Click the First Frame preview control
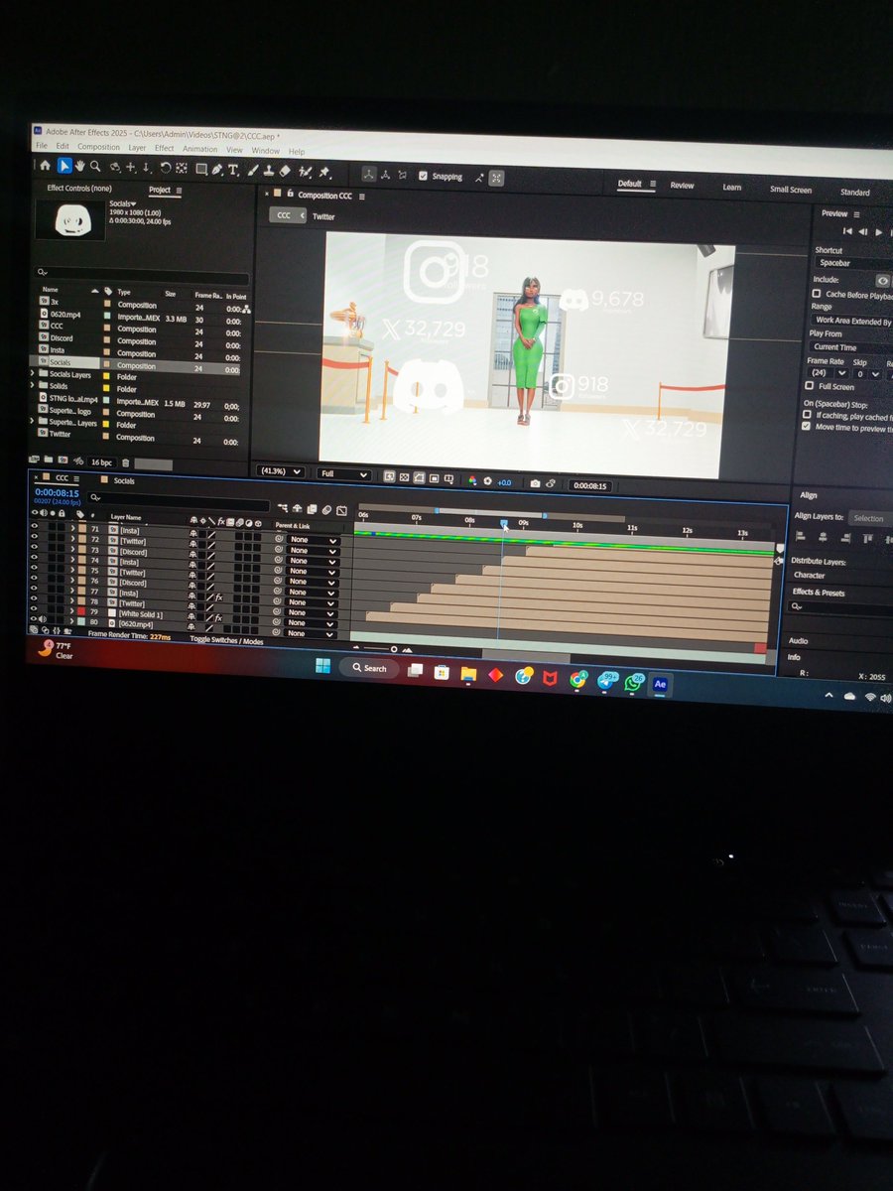The width and height of the screenshot is (893, 1191). (847, 231)
